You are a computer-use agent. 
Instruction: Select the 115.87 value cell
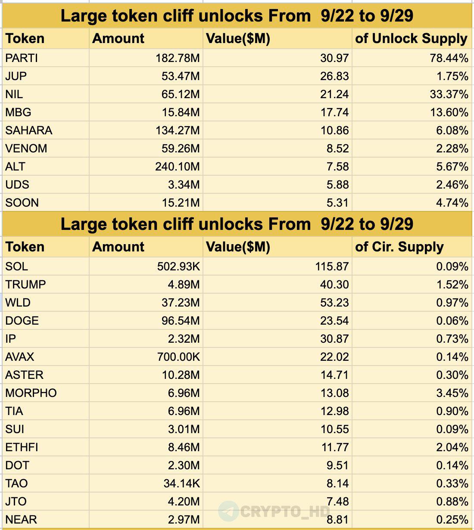[x=278, y=266]
